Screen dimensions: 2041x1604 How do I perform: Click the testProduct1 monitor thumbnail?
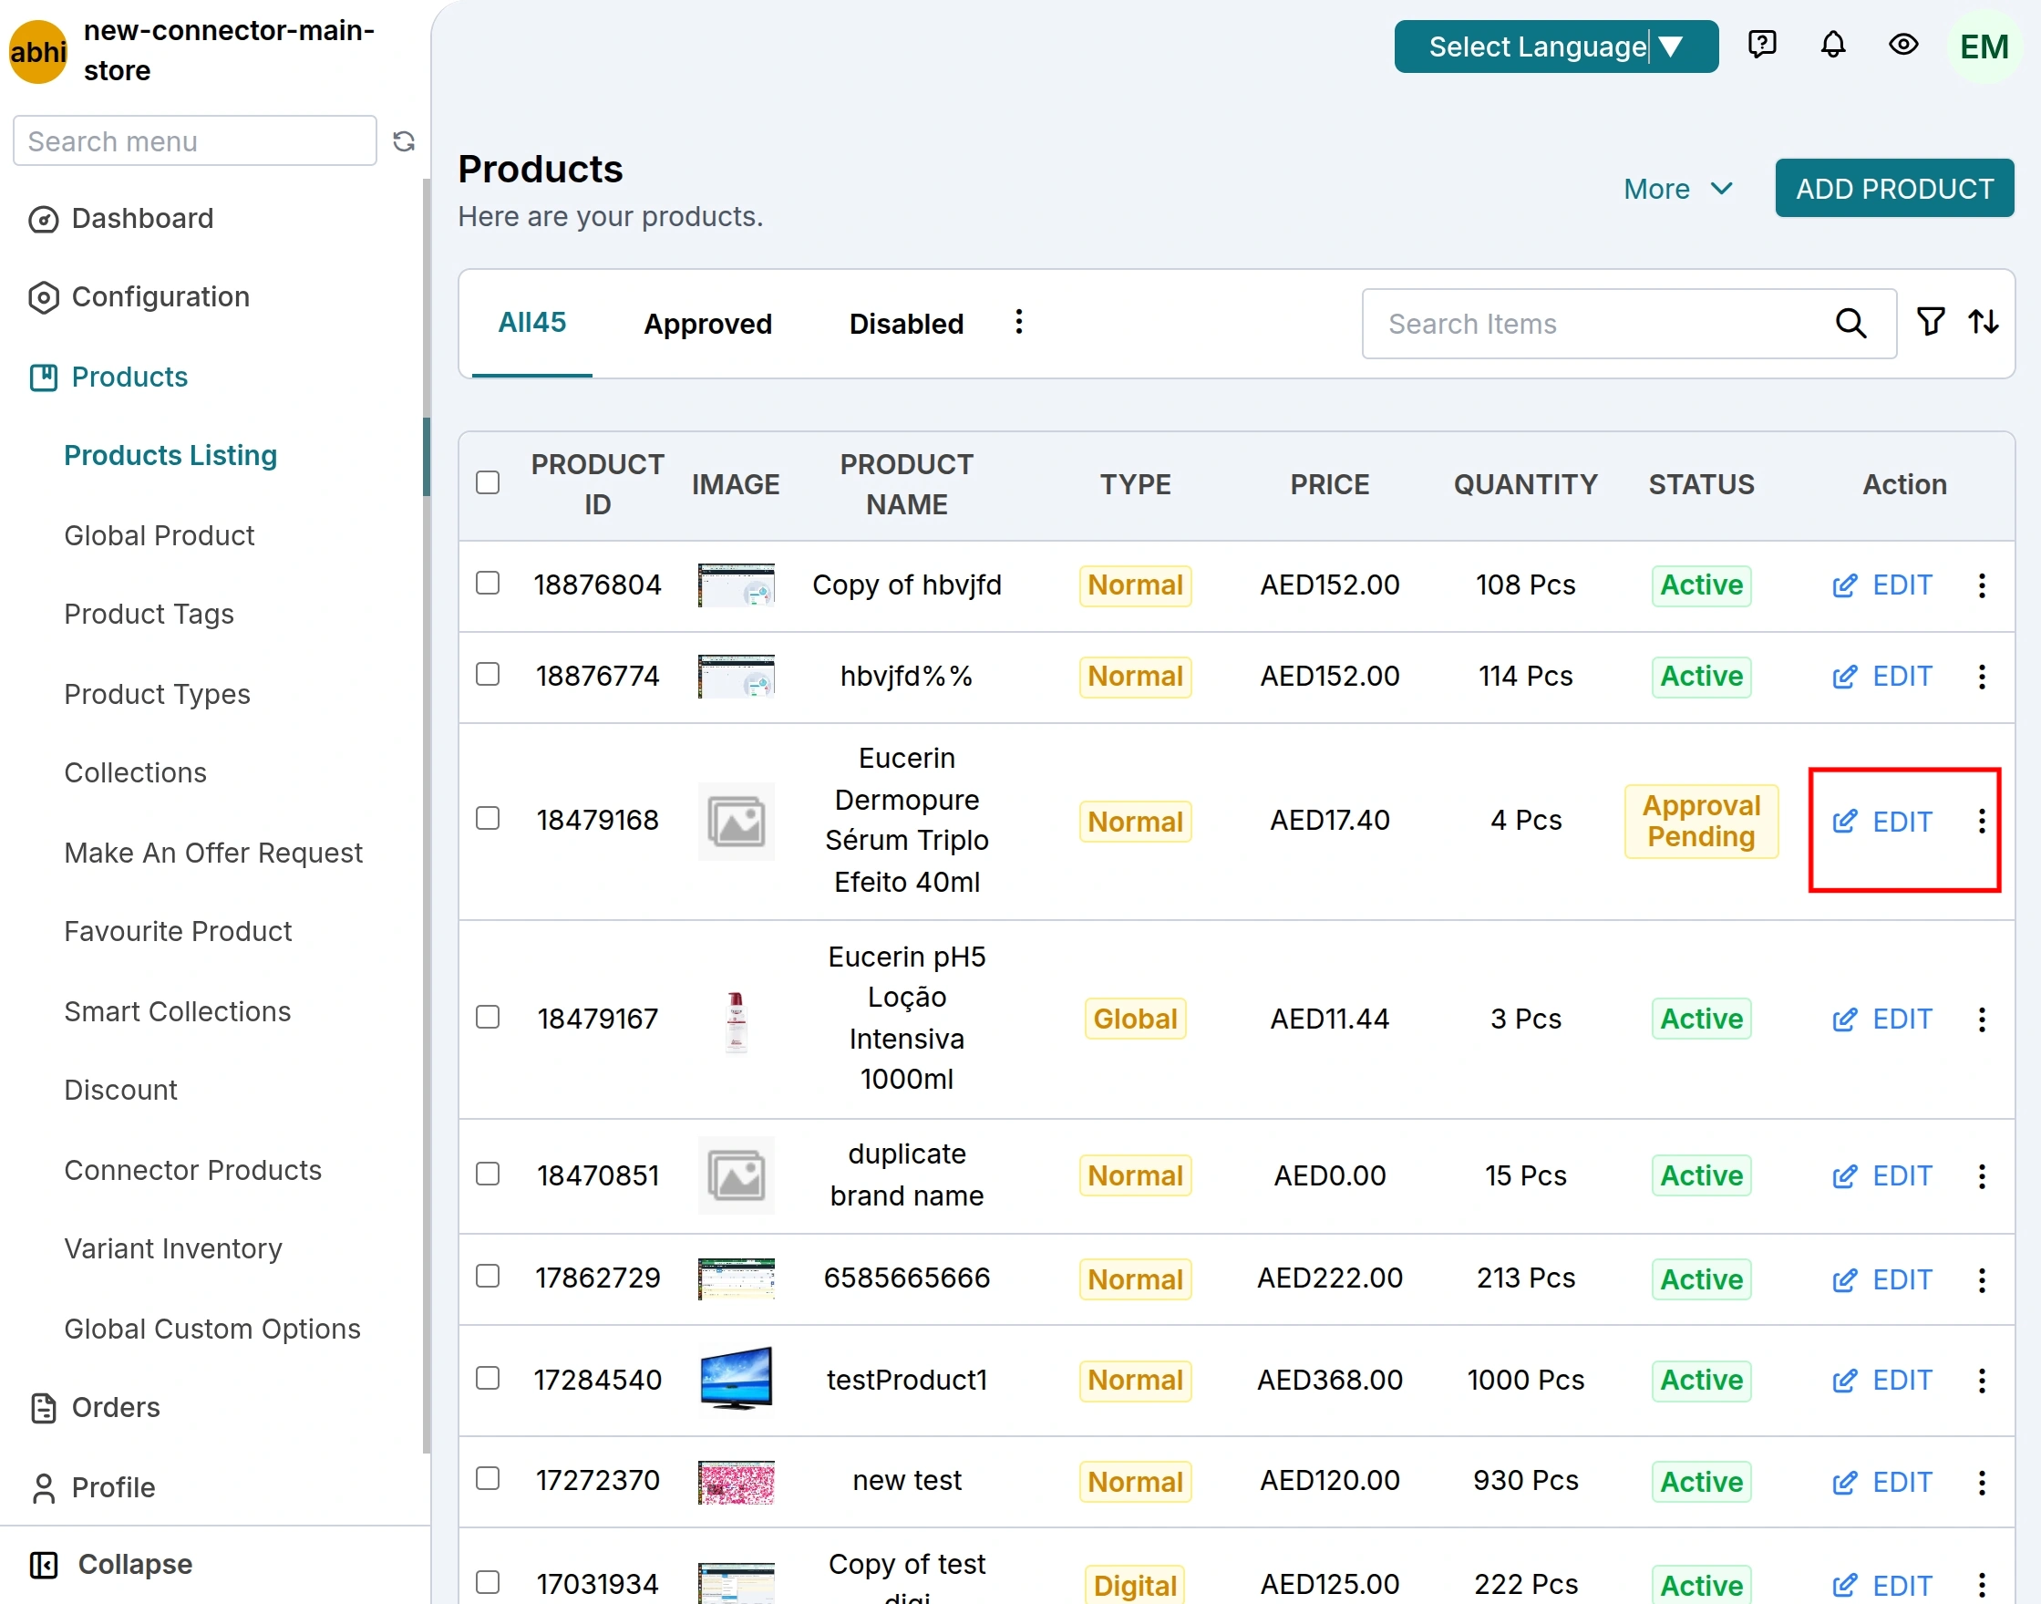pyautogui.click(x=736, y=1379)
